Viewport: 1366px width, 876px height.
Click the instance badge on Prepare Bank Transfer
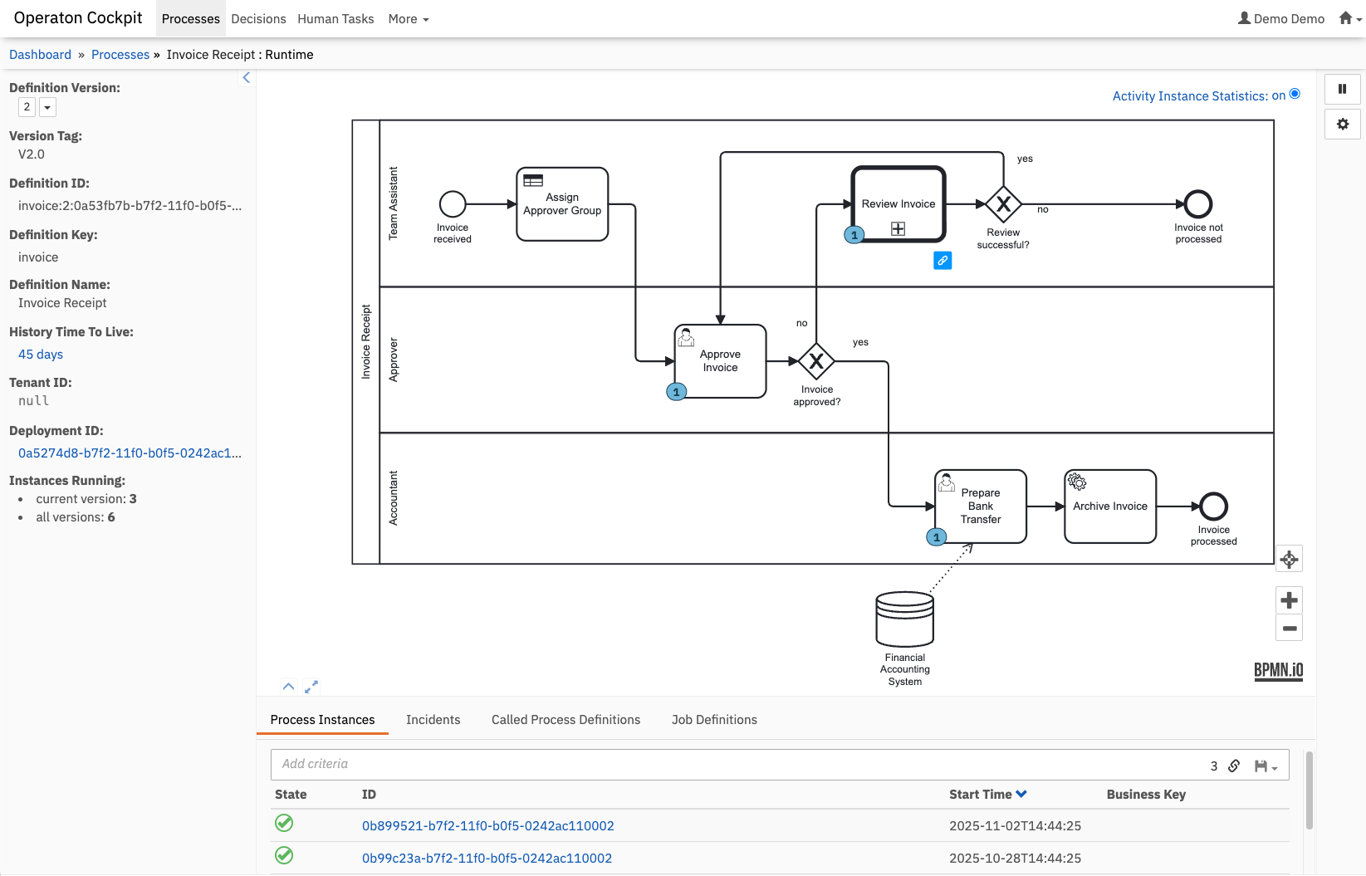tap(937, 537)
